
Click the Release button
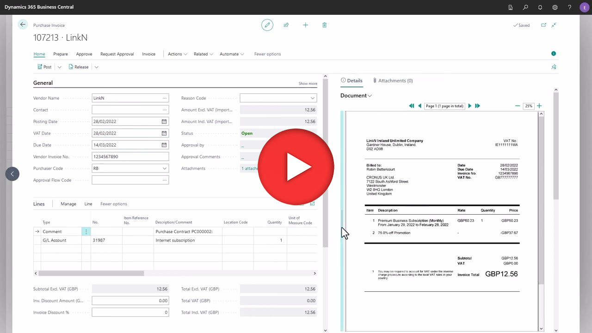pos(78,67)
